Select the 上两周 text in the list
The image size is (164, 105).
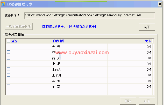[56, 69]
